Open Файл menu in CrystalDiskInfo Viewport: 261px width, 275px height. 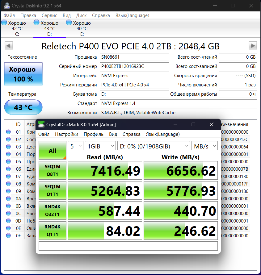(9, 15)
